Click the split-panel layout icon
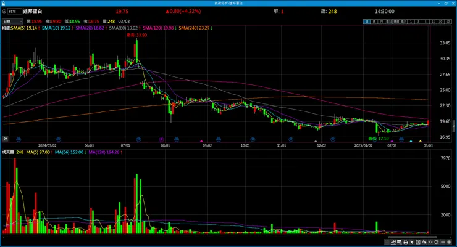The image size is (457, 247). click(418, 242)
